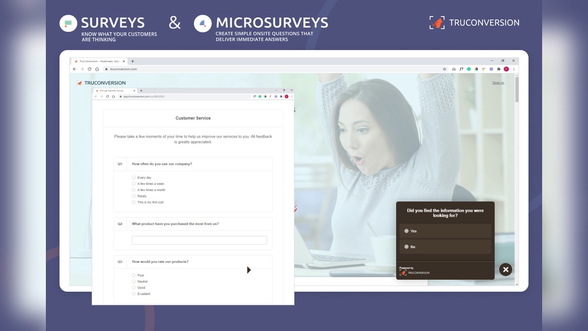Reload the truconversion.com page
Viewport: 588px width, 331px height.
[89, 69]
